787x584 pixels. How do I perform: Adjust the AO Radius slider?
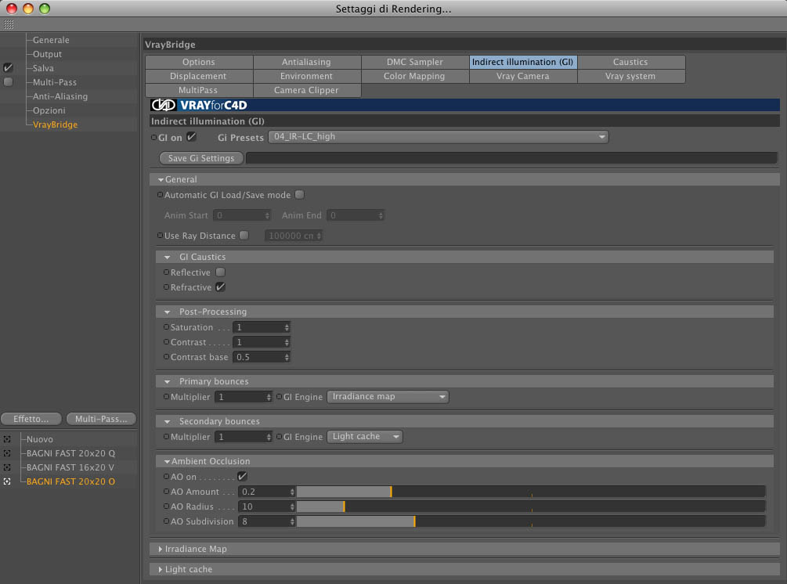coord(531,506)
